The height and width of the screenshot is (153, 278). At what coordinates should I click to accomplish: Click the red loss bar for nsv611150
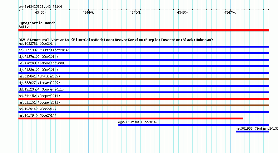pos(144,99)
